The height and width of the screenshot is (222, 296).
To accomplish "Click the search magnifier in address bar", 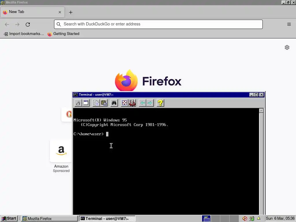I will click(x=59, y=24).
